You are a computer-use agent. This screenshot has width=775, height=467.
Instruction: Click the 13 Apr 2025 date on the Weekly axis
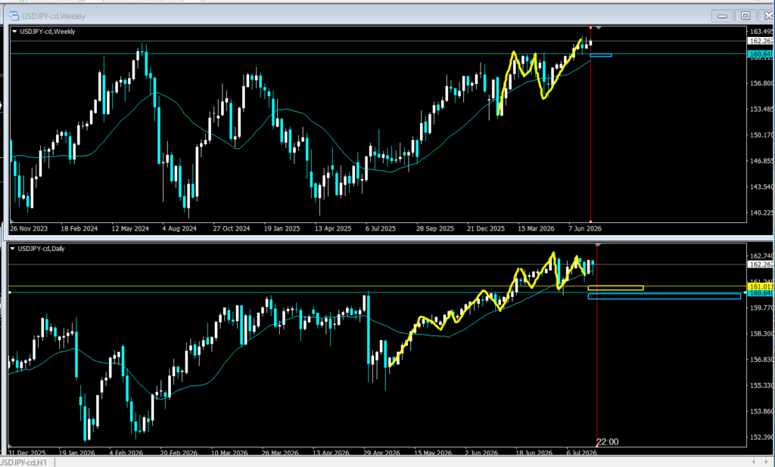[333, 228]
